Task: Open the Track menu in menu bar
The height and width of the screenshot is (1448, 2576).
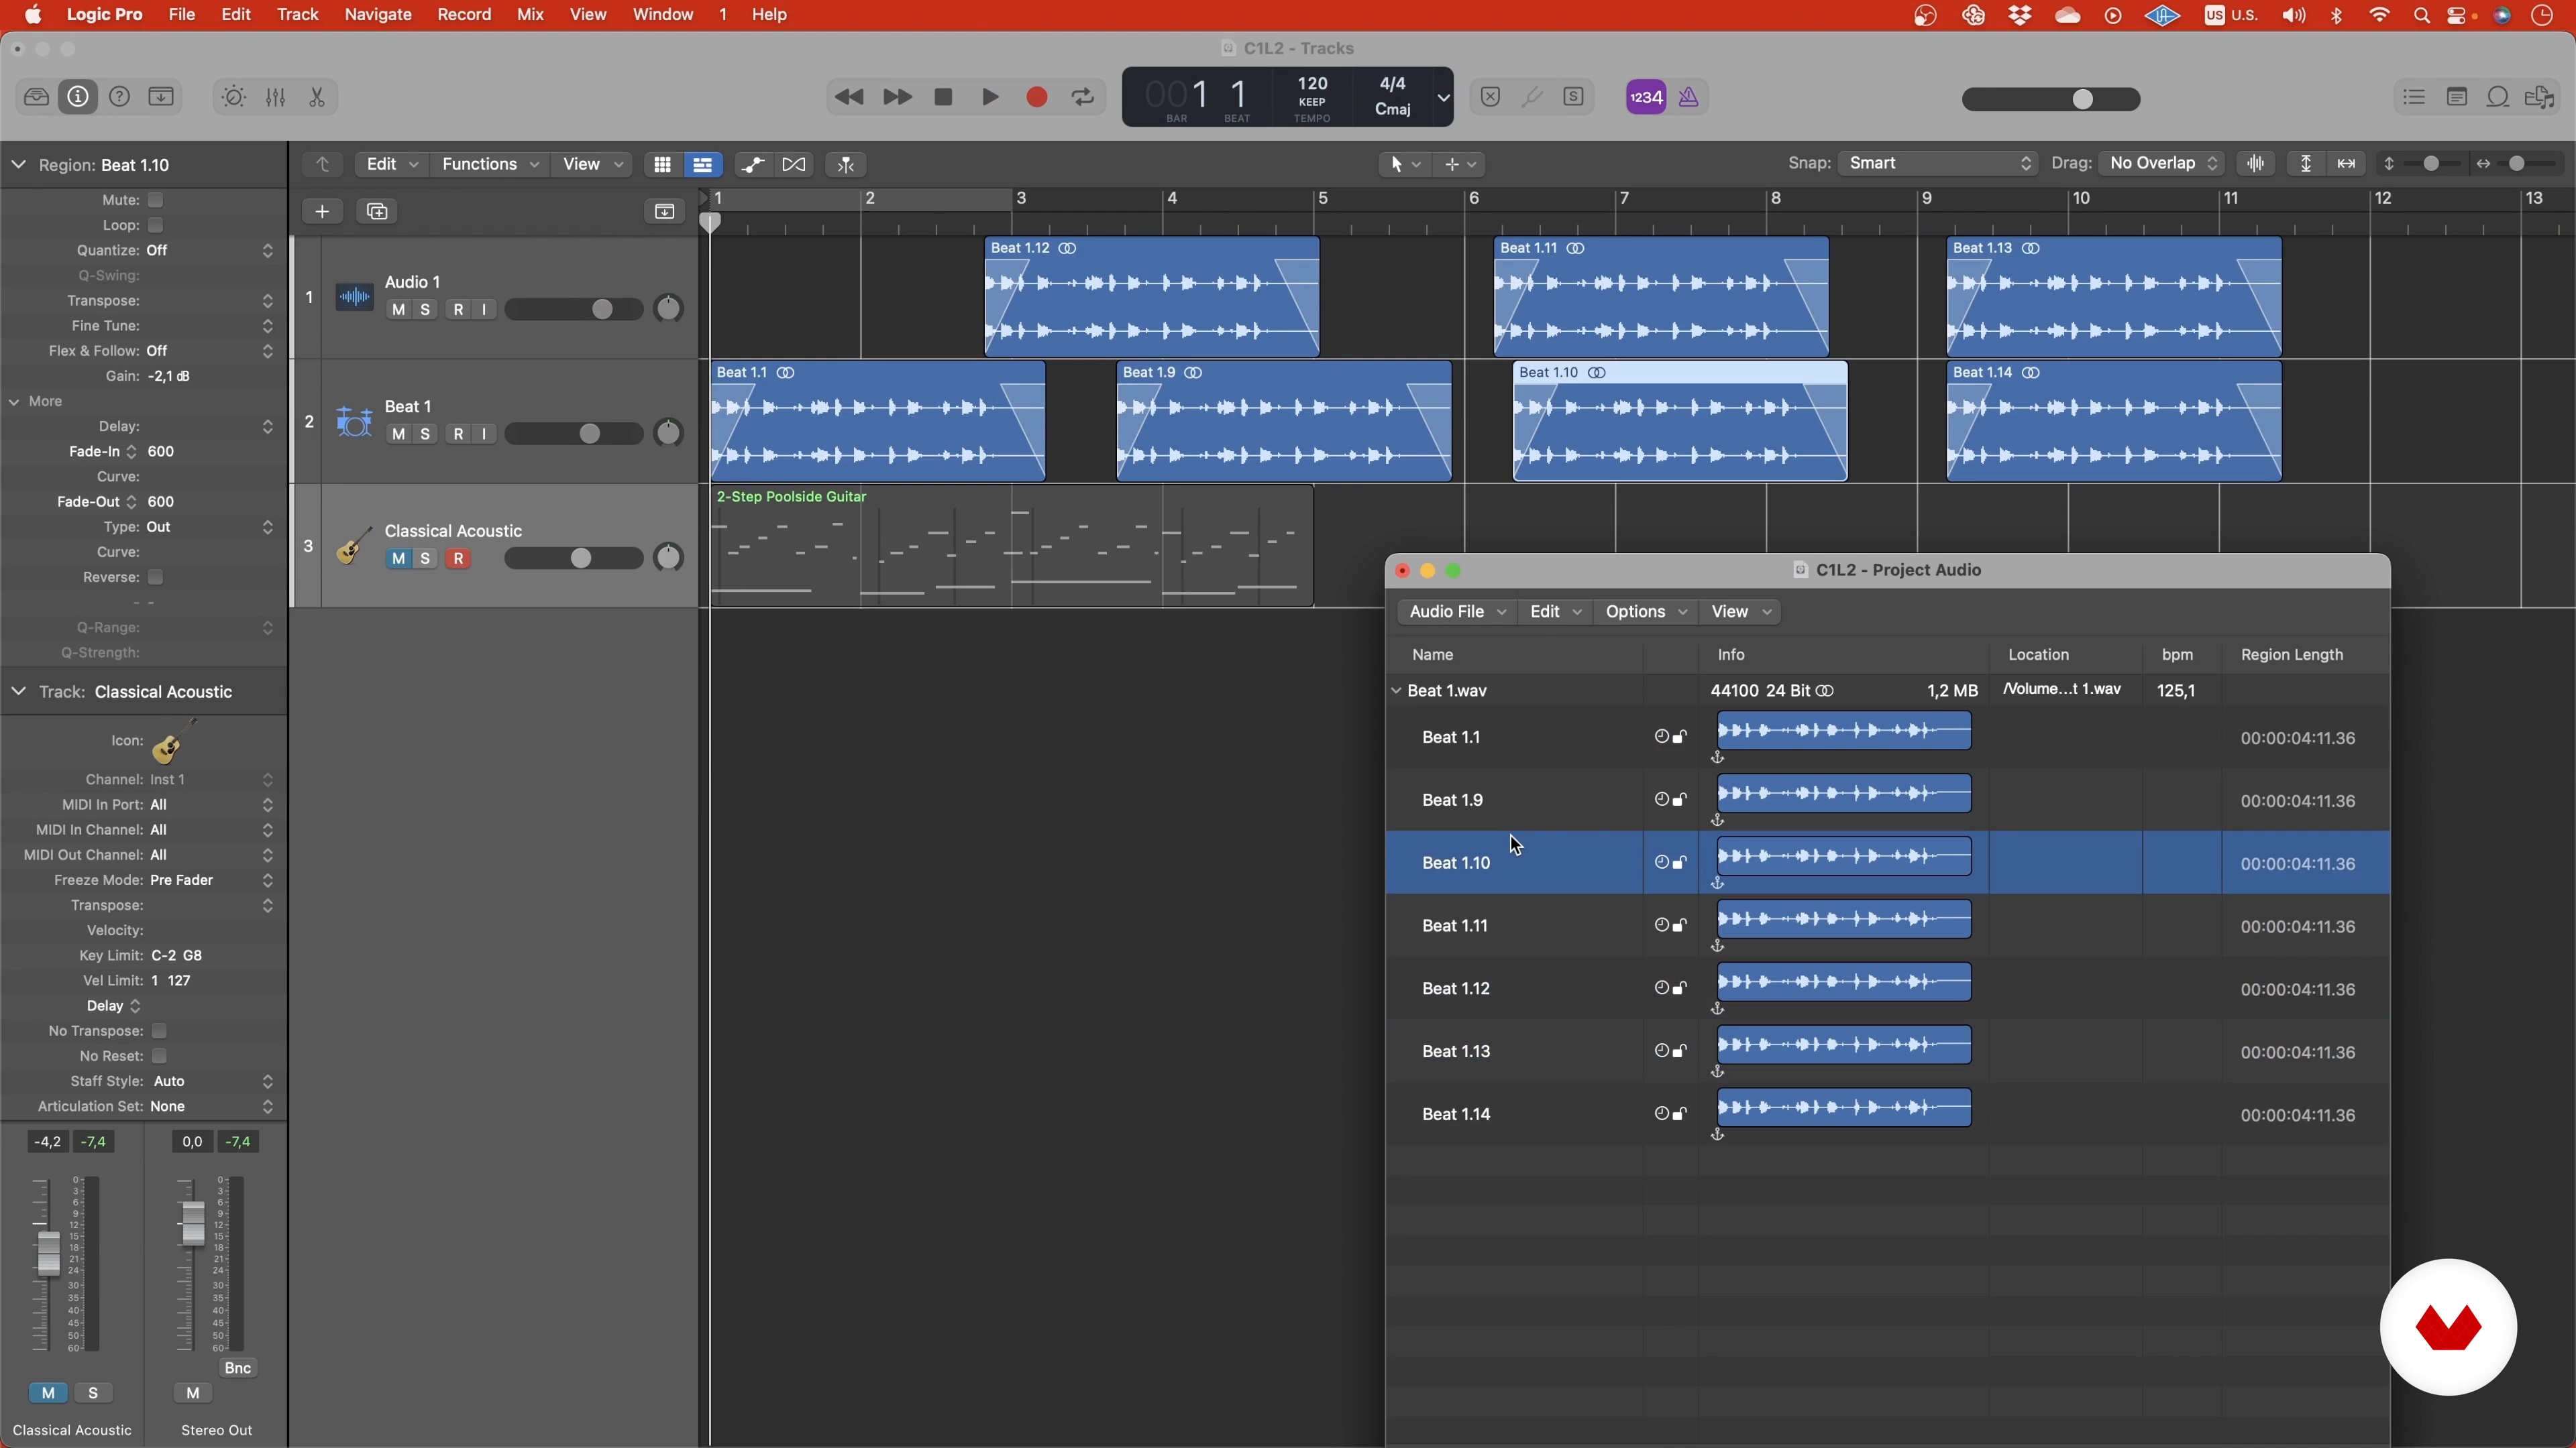Action: (298, 15)
